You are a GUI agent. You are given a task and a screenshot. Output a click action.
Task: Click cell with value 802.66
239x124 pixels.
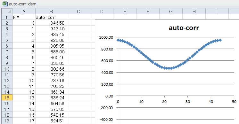point(51,69)
